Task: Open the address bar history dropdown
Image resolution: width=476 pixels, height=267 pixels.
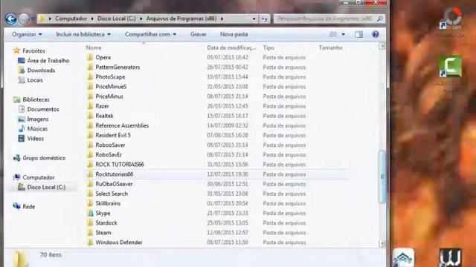Action: tap(254, 19)
